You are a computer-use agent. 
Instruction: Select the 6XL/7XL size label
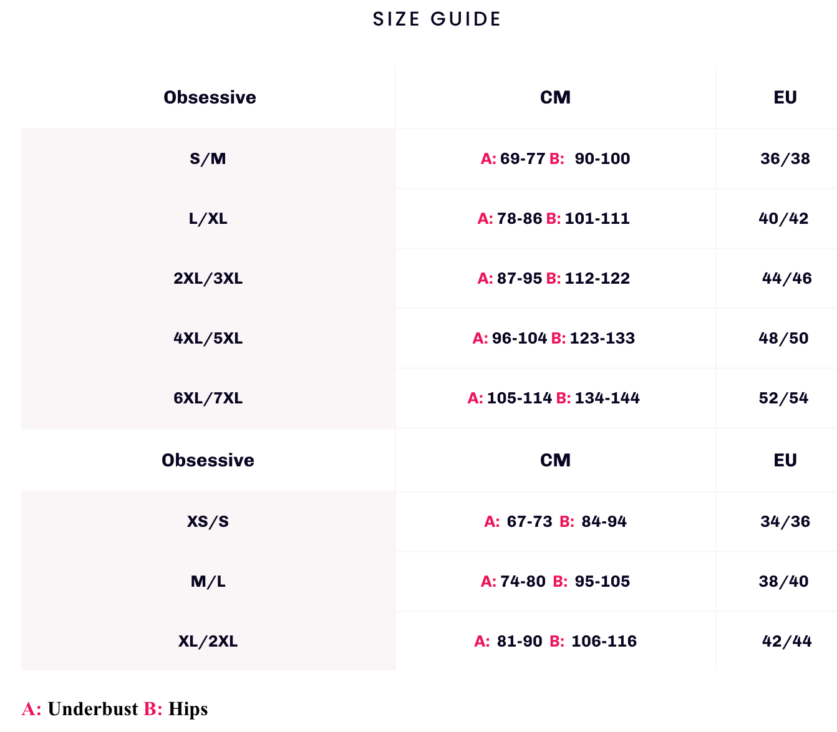208,398
